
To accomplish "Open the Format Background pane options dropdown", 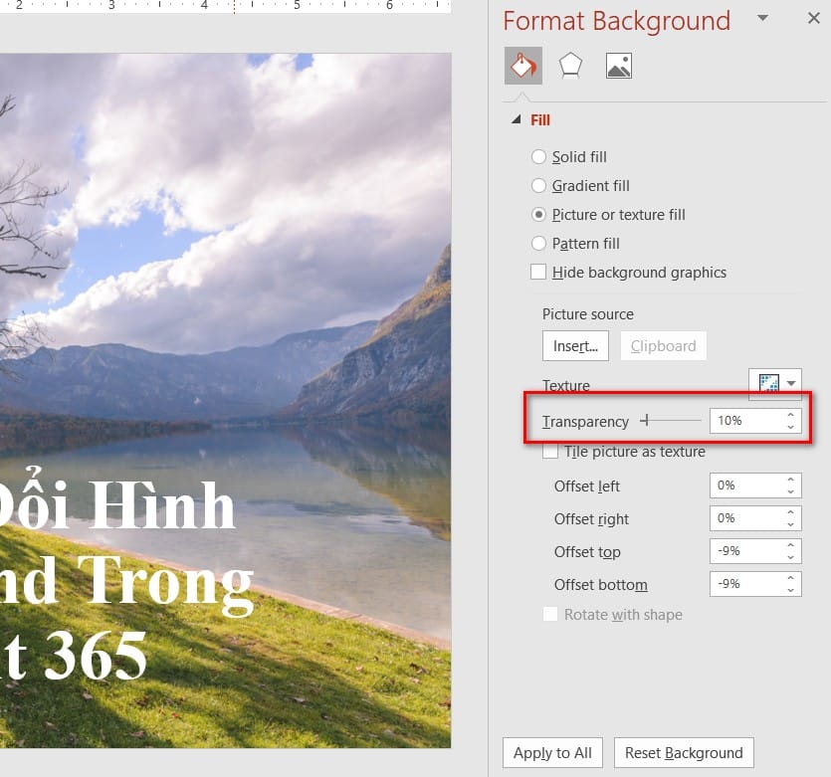I will pyautogui.click(x=761, y=20).
